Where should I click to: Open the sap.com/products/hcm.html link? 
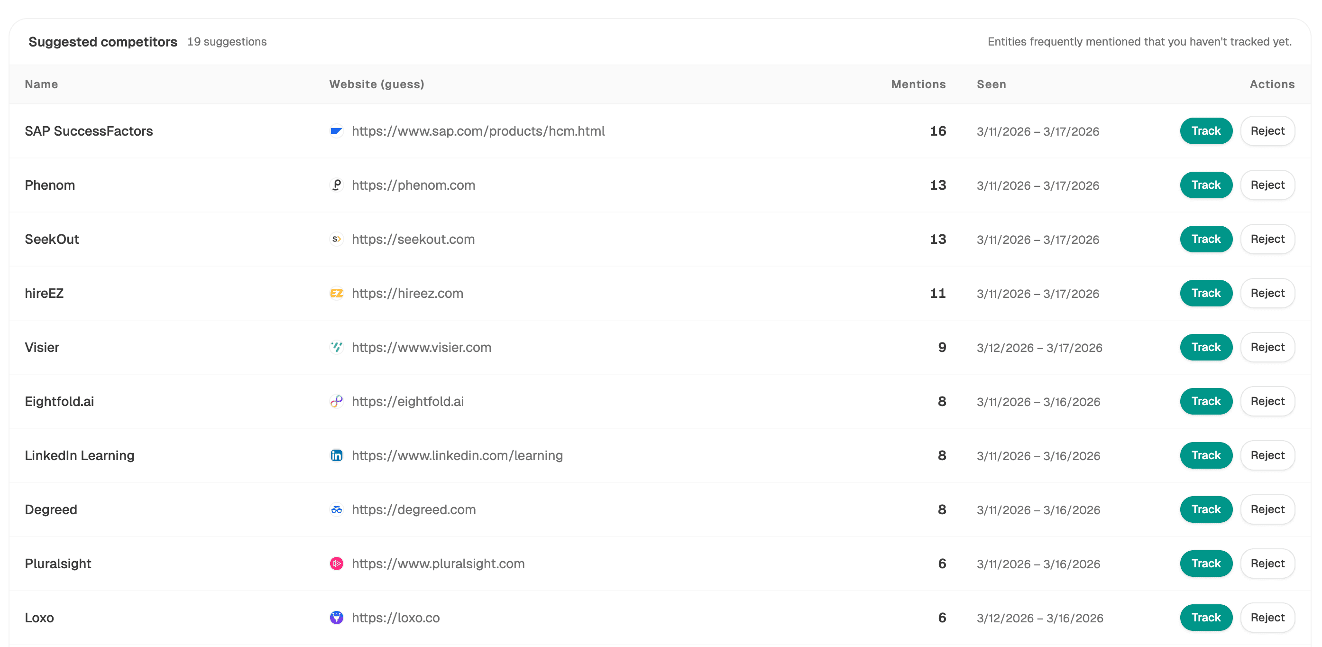(x=478, y=131)
